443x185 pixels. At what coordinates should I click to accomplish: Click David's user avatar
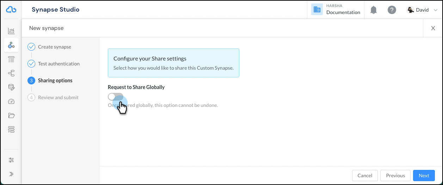coord(410,10)
